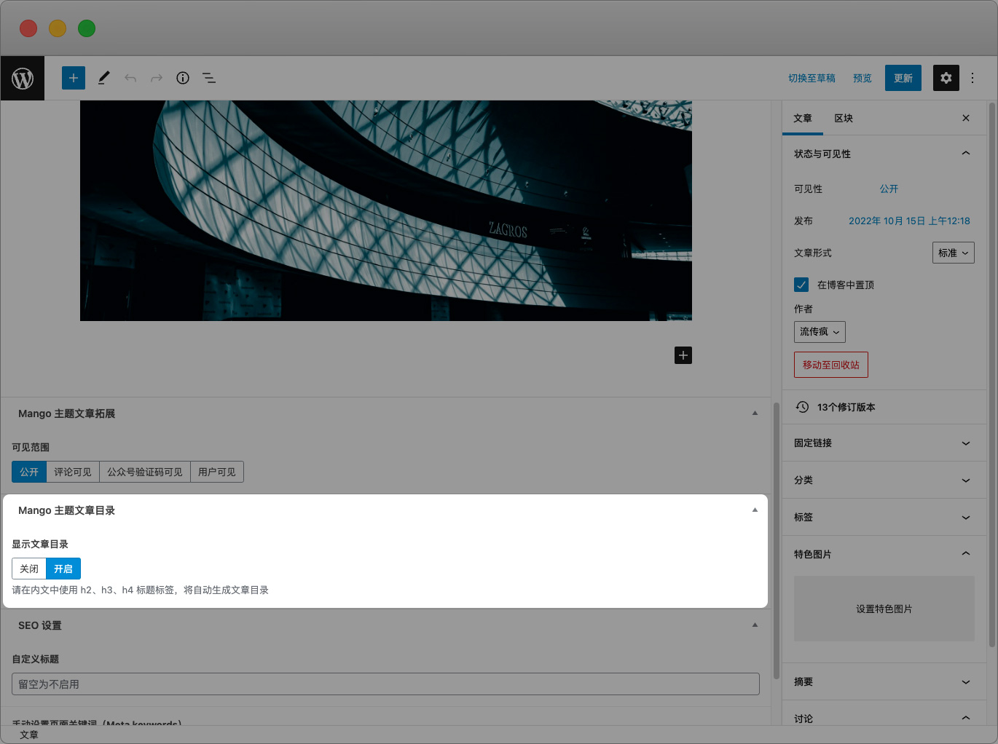Select 公开 visibility range option
The width and height of the screenshot is (998, 744).
click(x=29, y=472)
